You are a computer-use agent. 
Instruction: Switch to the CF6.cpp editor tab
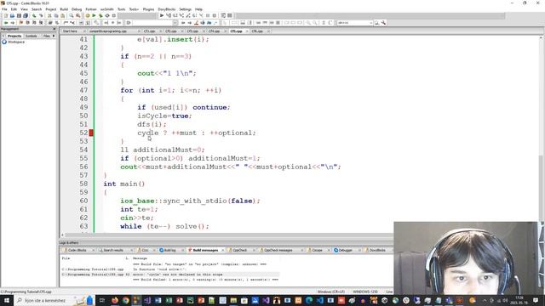pyautogui.click(x=257, y=31)
